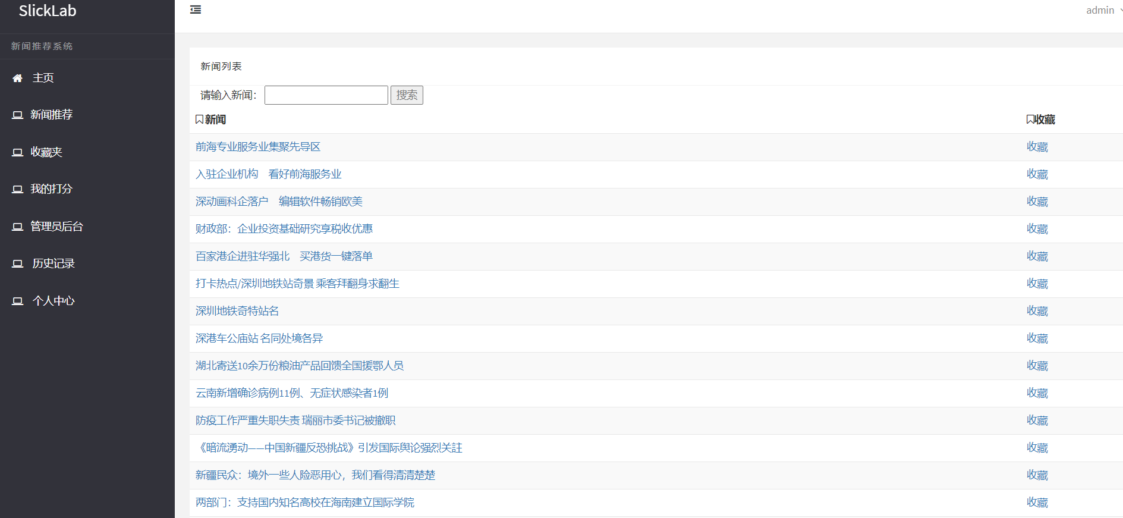This screenshot has height=518, width=1123.
Task: Click 收藏 for 深圳地铁奇特站名
Action: 1037,311
